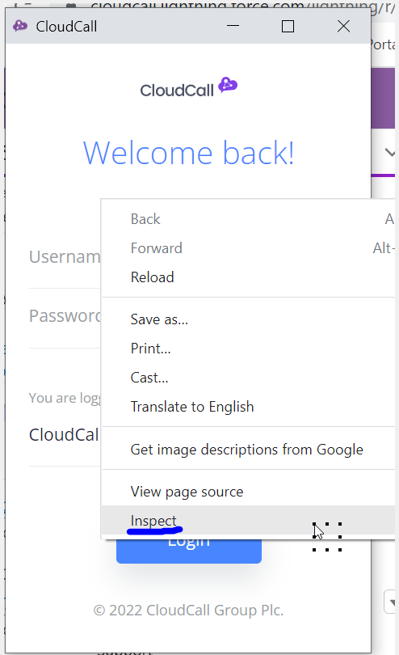Viewport: 399px width, 655px height.
Task: Maximize the CloudCall window
Action: point(288,26)
